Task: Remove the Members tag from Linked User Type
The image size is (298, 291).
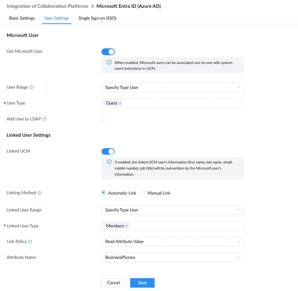Action: tap(127, 226)
